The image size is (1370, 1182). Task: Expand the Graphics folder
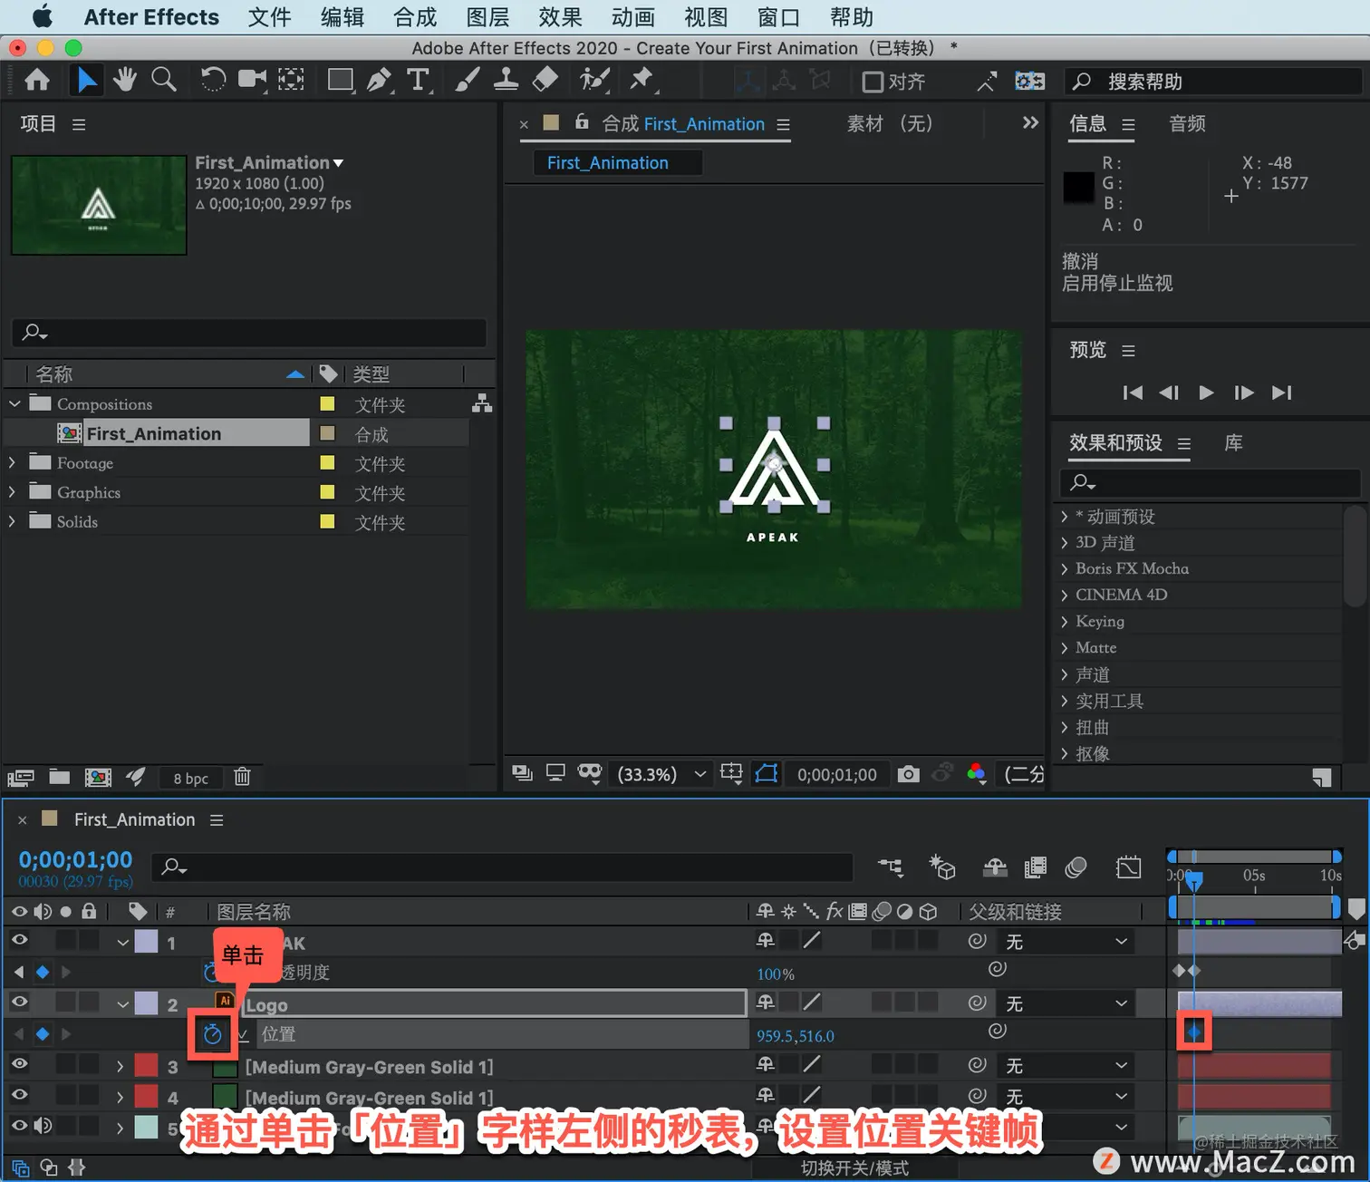(x=12, y=492)
